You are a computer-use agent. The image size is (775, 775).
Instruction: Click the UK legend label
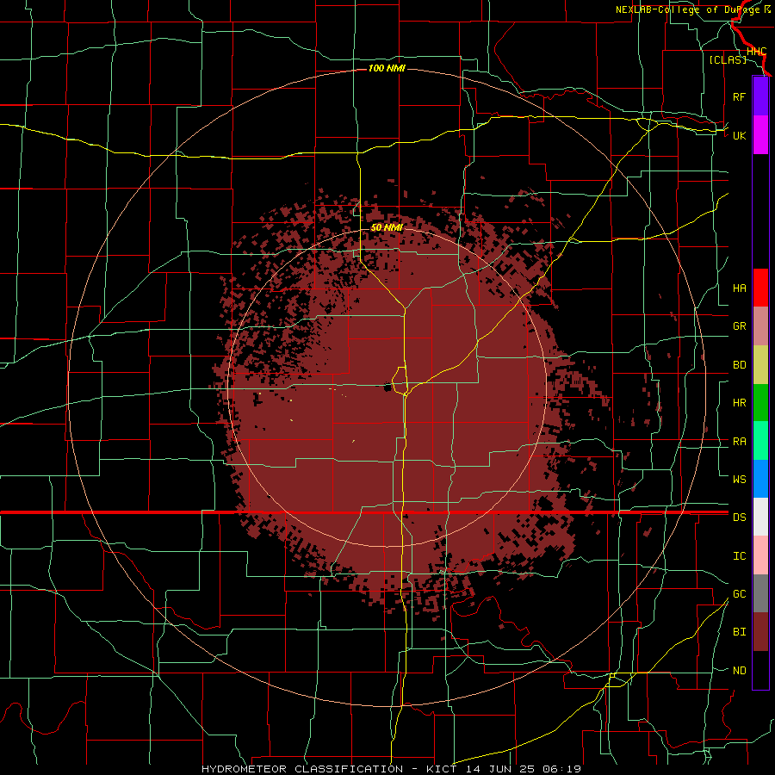(739, 136)
